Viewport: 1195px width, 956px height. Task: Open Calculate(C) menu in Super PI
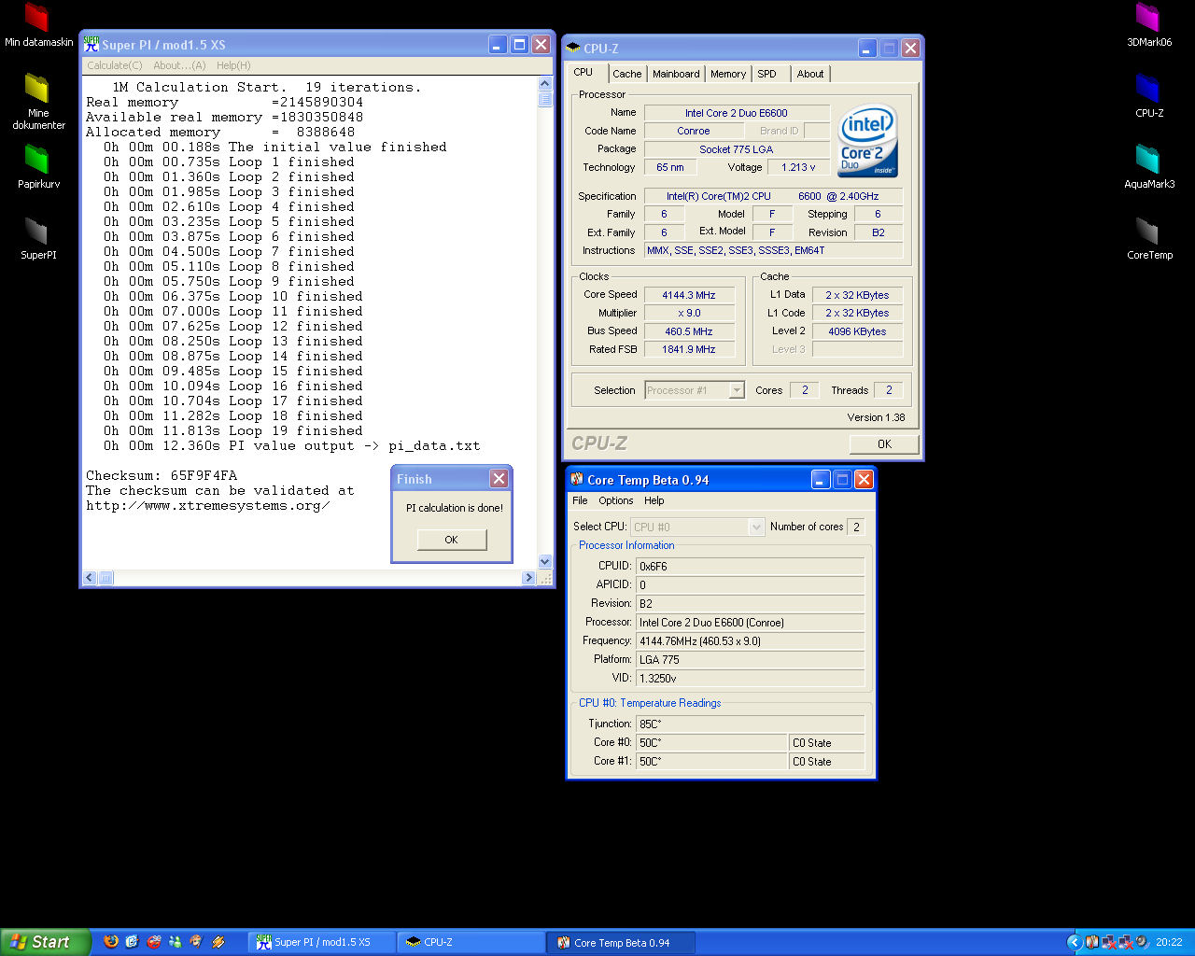(x=115, y=65)
